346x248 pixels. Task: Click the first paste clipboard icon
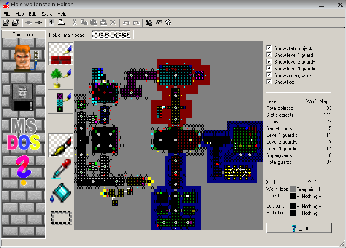tap(94, 22)
